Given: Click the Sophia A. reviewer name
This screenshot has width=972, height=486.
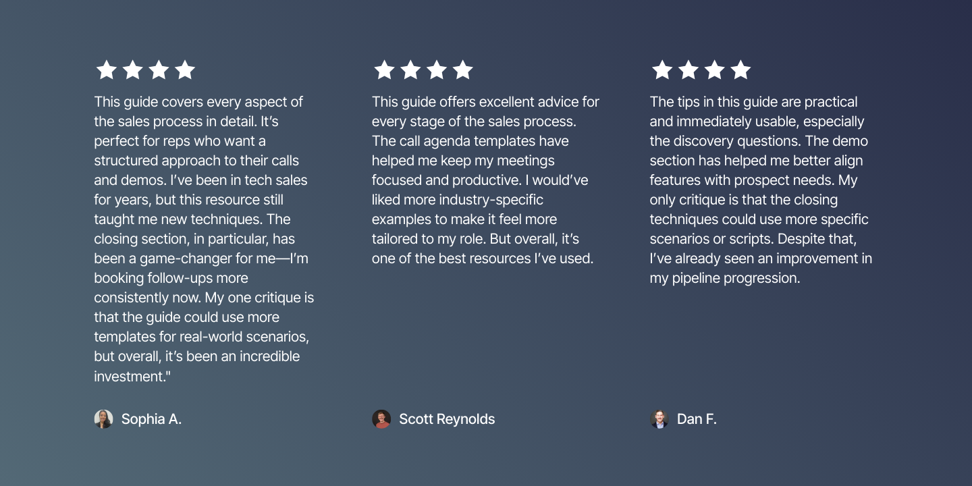Looking at the screenshot, I should tap(151, 419).
